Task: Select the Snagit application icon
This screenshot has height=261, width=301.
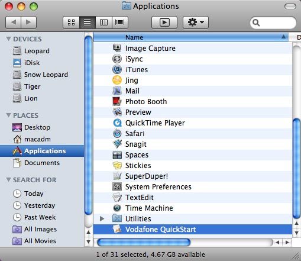Action: click(117, 144)
